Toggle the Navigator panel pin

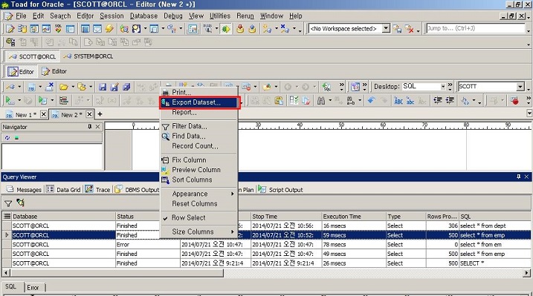pos(90,126)
